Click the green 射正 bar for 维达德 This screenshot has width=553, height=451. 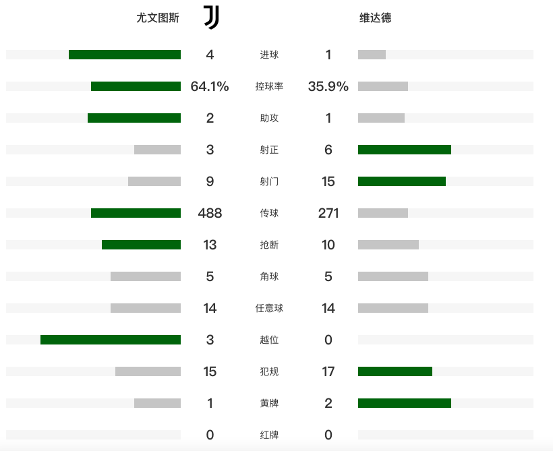(x=405, y=150)
